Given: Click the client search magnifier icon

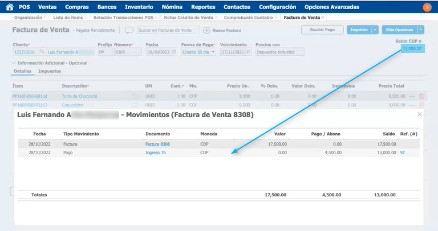Looking at the screenshot, I should 42,52.
